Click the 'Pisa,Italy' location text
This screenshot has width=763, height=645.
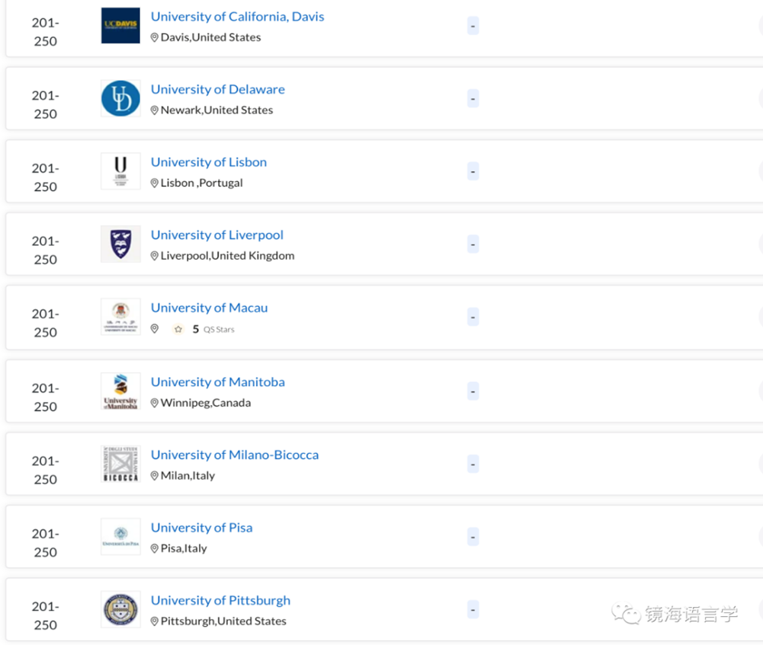pyautogui.click(x=184, y=549)
